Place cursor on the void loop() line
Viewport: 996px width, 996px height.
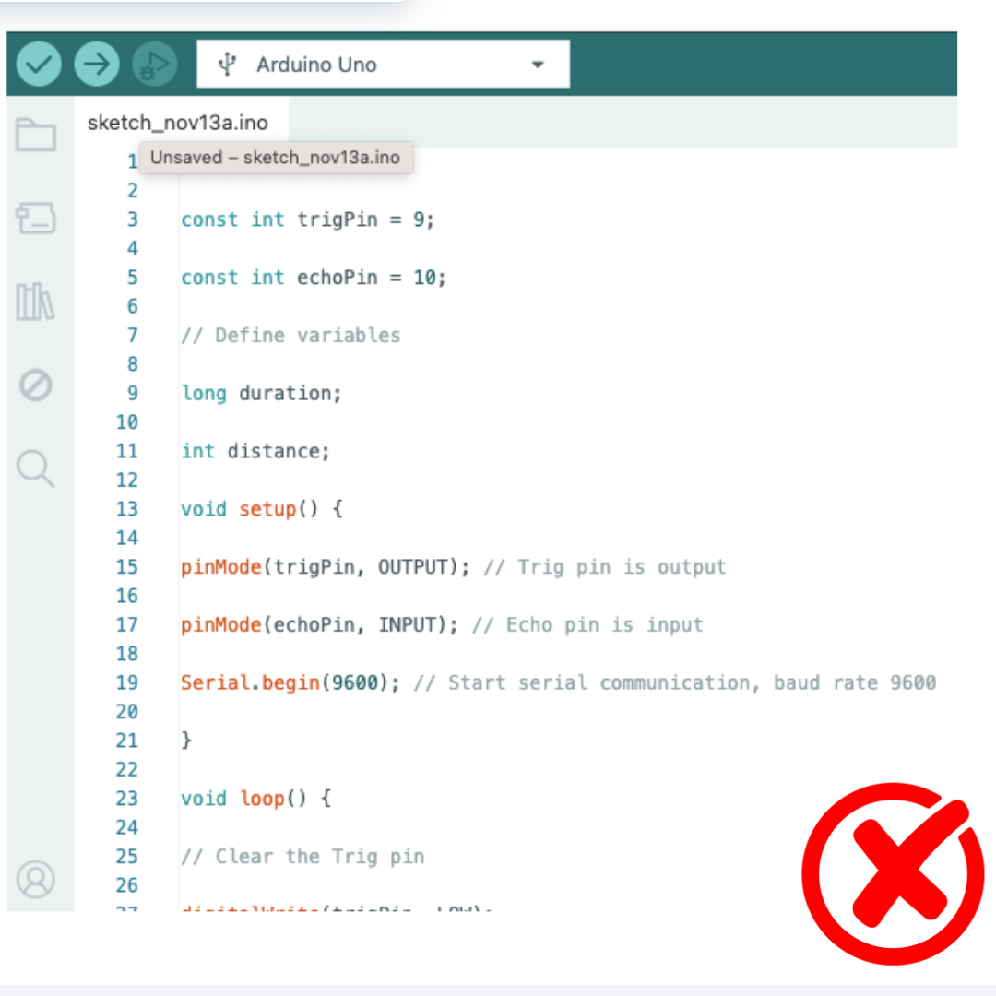pyautogui.click(x=255, y=799)
